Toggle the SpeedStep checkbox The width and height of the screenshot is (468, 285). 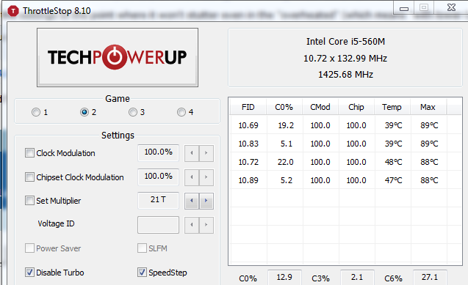[x=142, y=273]
